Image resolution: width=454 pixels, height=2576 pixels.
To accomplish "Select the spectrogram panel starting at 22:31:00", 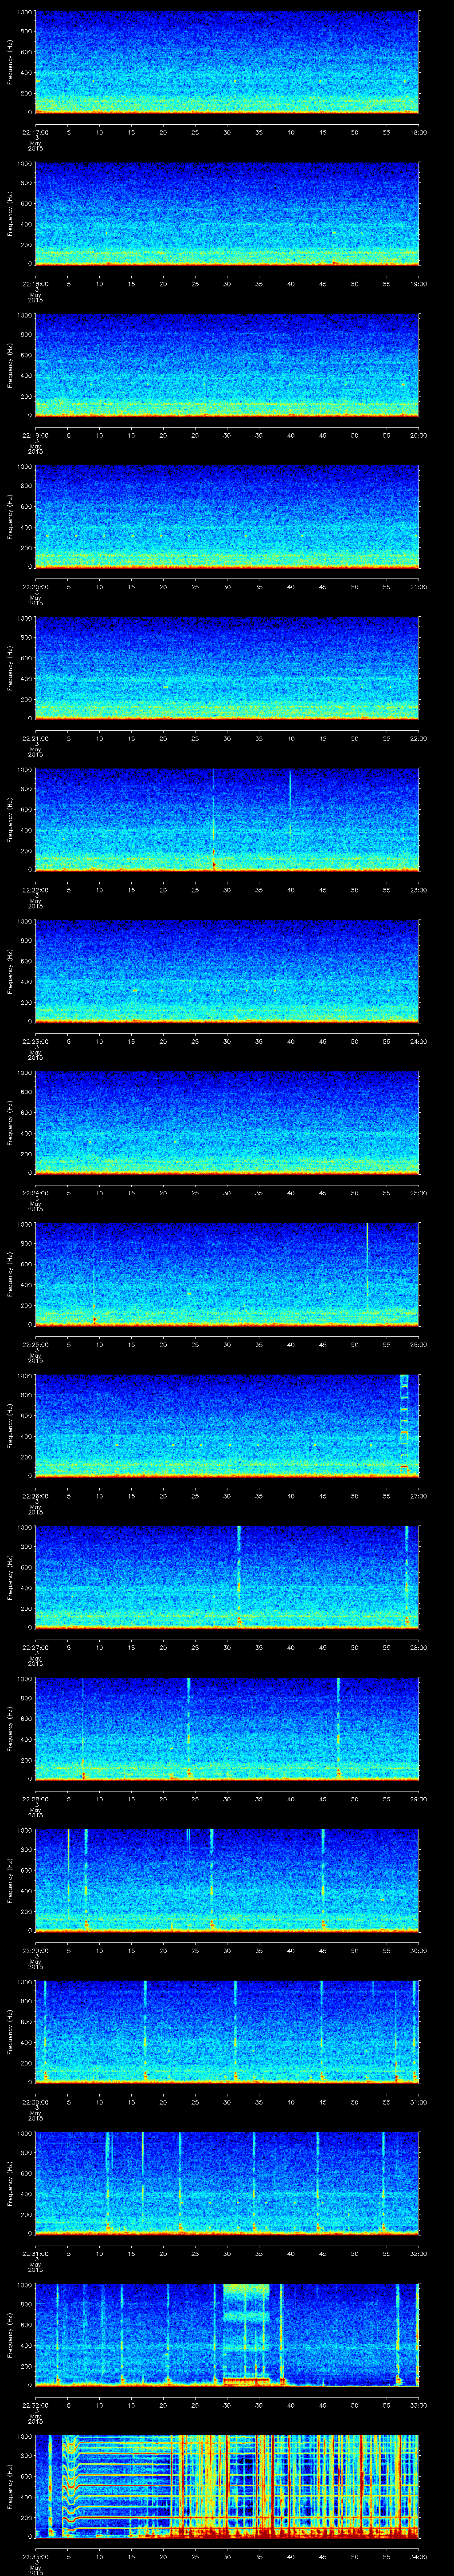I will pyautogui.click(x=227, y=2184).
